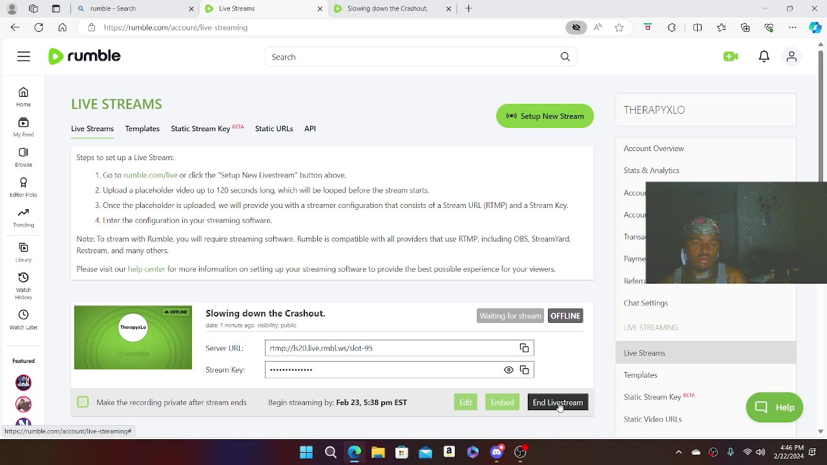
Task: Click the Rumble logo
Action: (x=85, y=56)
